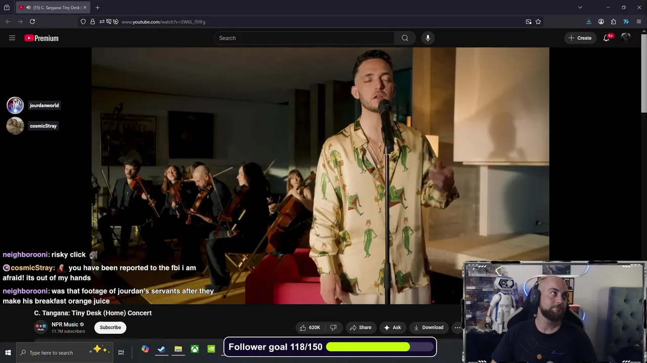
Task: Open the Windows Start menu
Action: (8, 352)
